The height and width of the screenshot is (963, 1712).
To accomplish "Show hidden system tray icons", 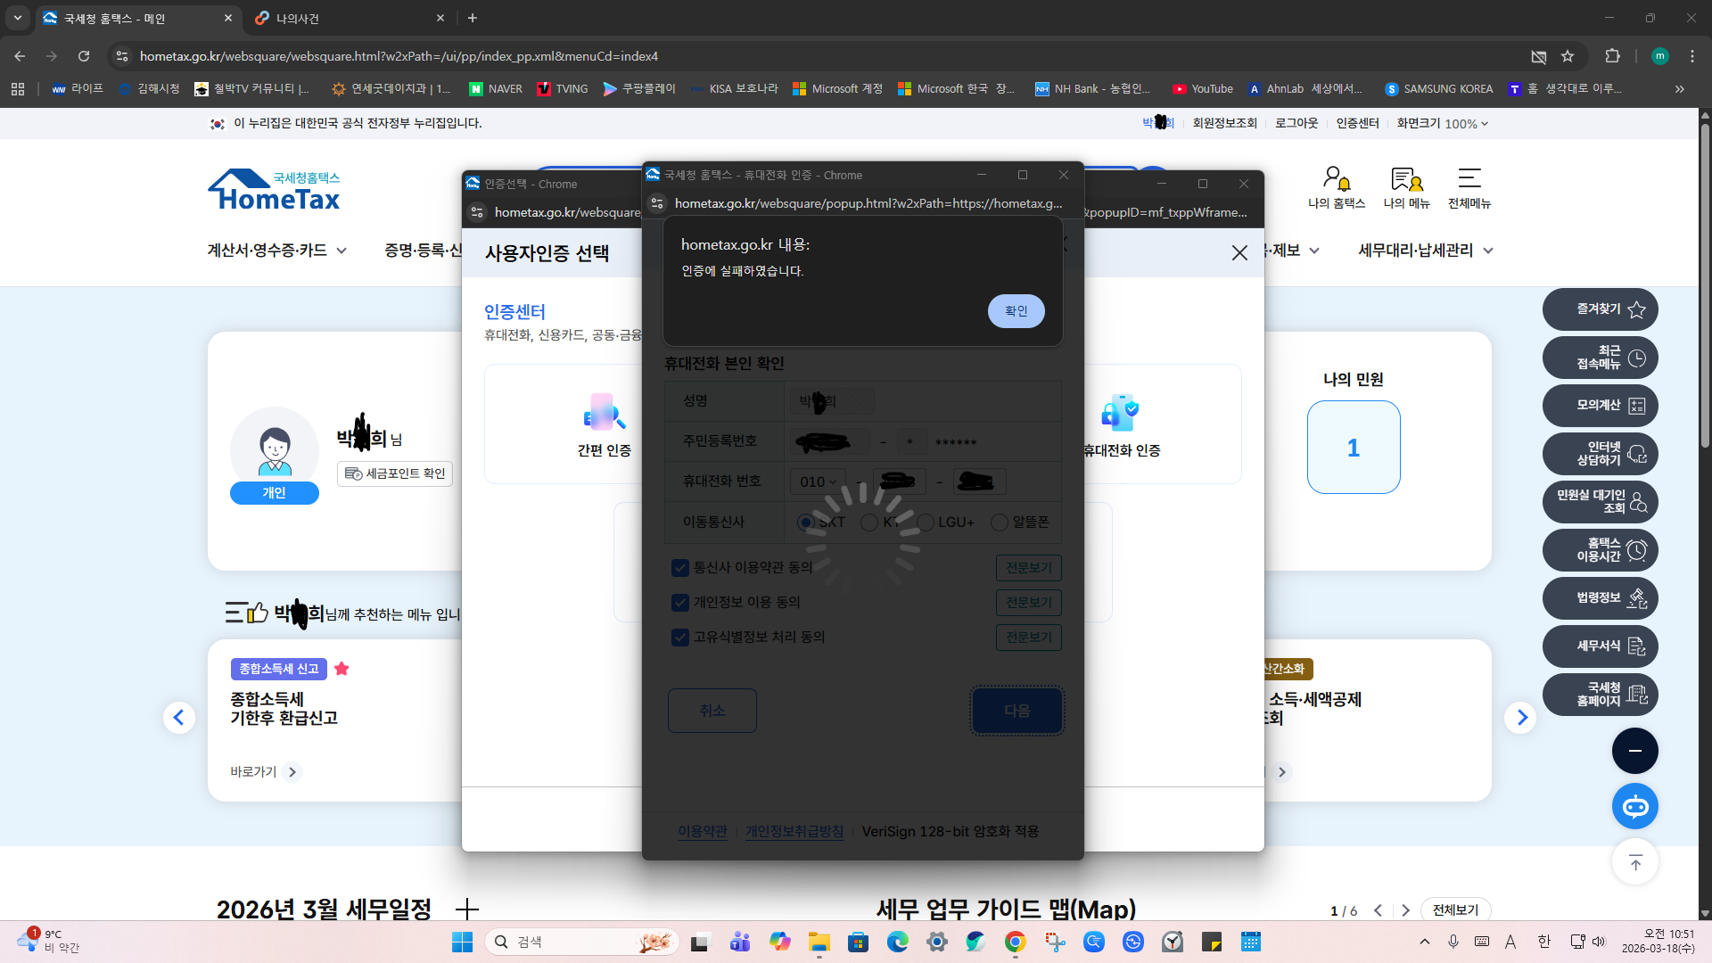I will pos(1425,942).
